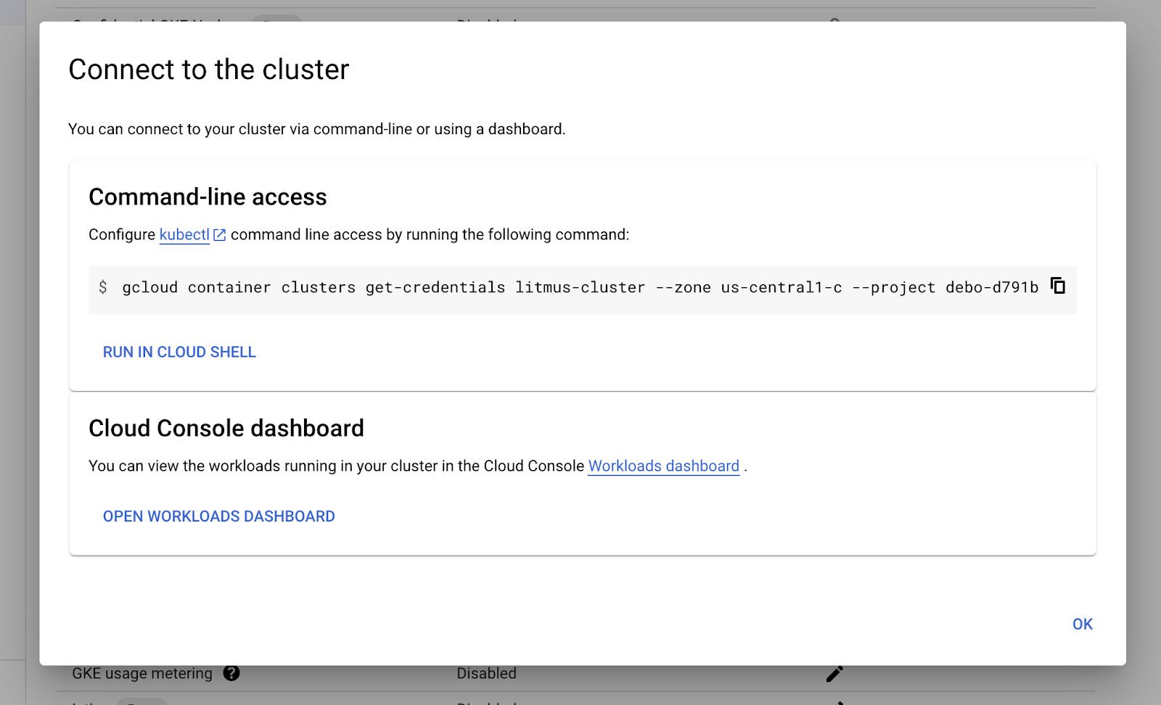Open the Workloads dashboard hyperlink

(662, 466)
